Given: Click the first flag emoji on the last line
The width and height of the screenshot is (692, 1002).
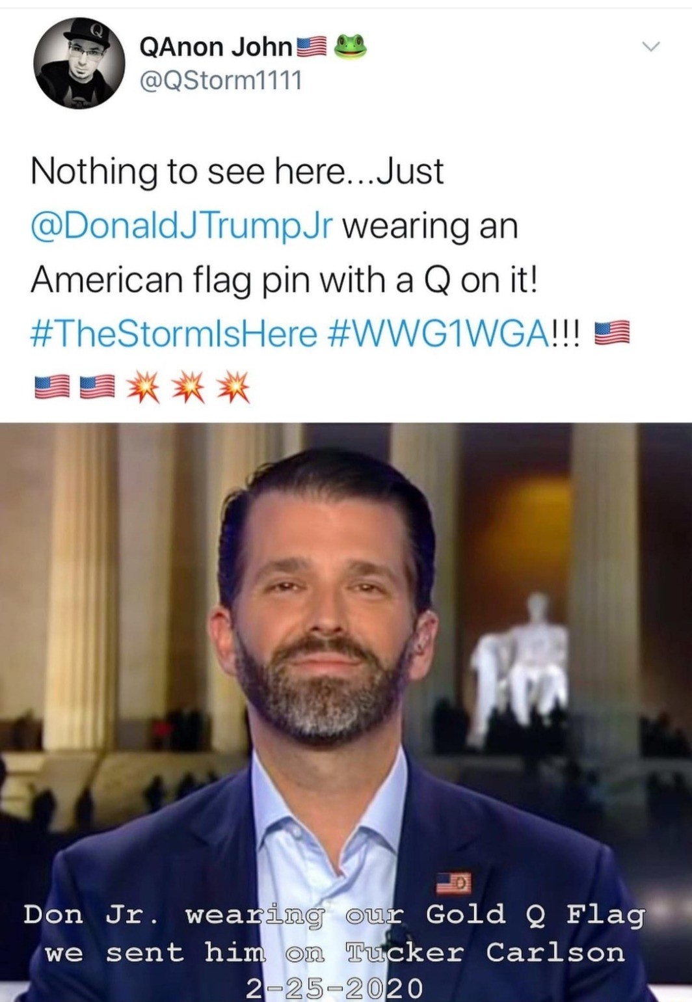Looking at the screenshot, I should [x=51, y=387].
